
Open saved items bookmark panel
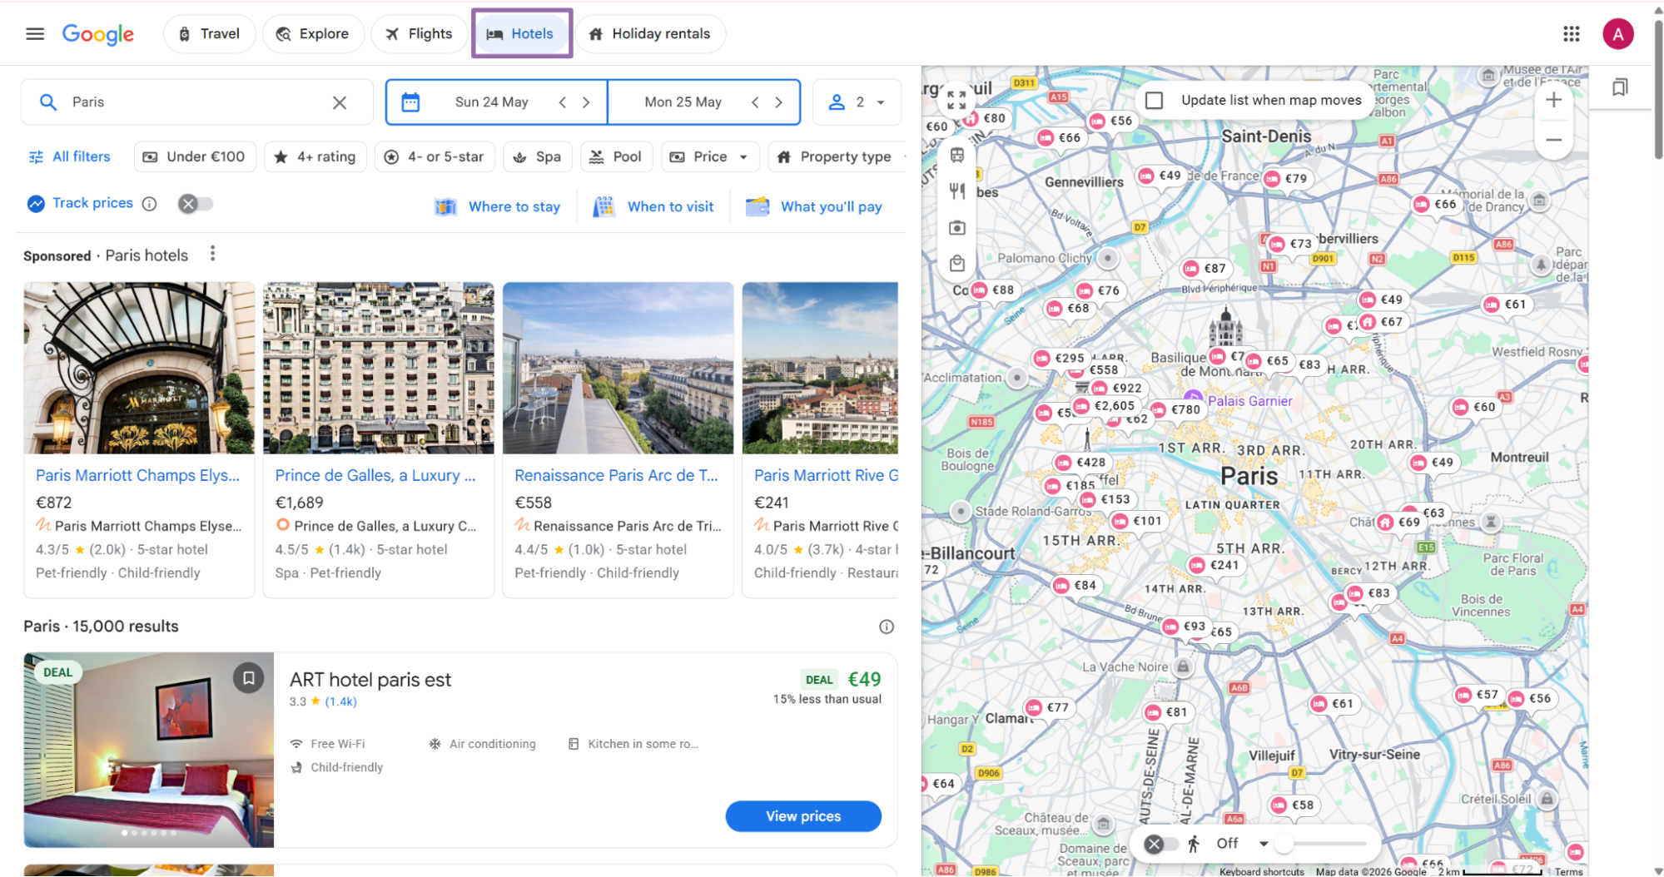coord(1619,87)
